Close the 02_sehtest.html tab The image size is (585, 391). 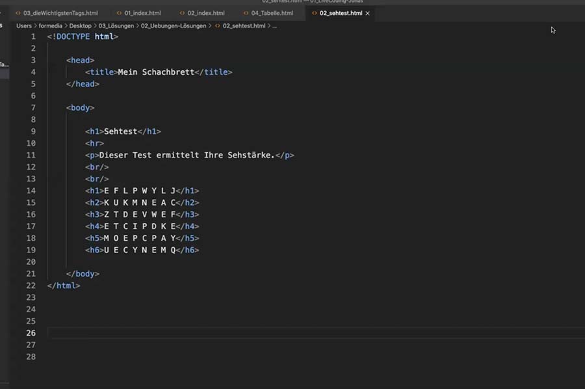pos(368,13)
